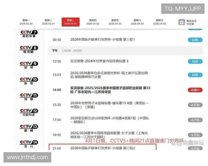Switch to 星期一 2026-03-30 tab
The image size is (208, 166).
[x=26, y=22]
